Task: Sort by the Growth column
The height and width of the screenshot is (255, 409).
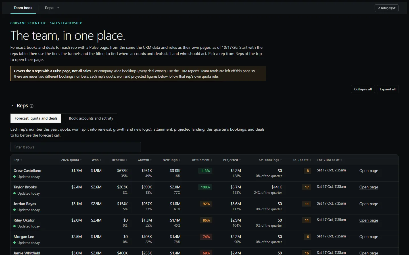Action: [145, 160]
